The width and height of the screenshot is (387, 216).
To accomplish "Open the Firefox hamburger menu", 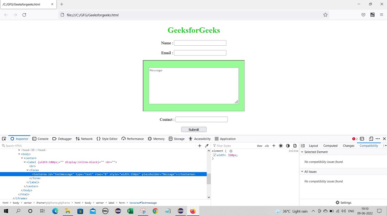I will click(381, 15).
